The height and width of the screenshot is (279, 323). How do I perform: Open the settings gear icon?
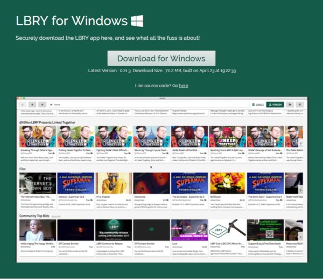[300, 104]
